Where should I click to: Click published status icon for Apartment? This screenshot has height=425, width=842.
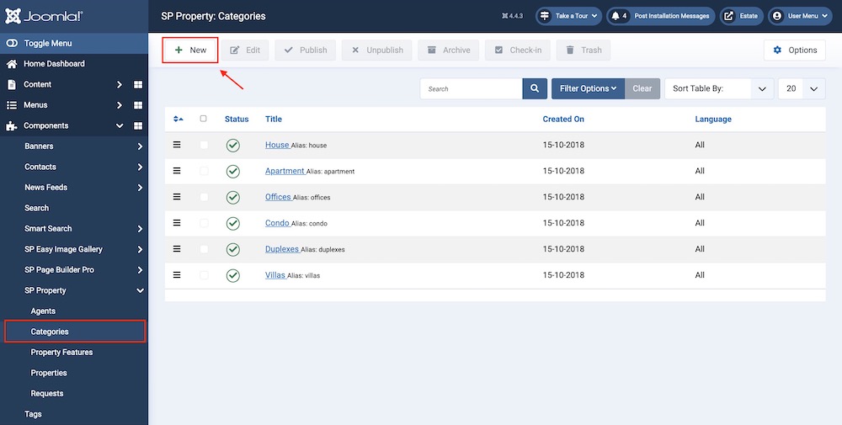click(233, 171)
